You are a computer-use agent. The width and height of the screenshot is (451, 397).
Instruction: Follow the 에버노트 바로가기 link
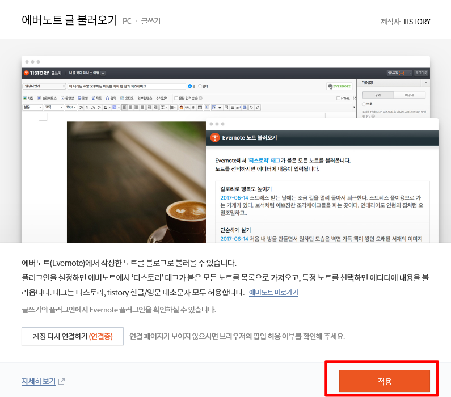273,292
